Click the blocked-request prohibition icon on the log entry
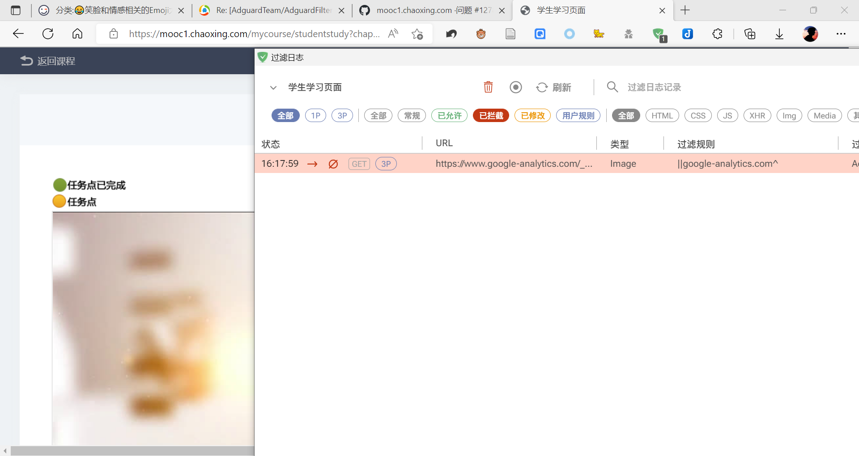Viewport: 859px width, 456px height. coord(333,164)
